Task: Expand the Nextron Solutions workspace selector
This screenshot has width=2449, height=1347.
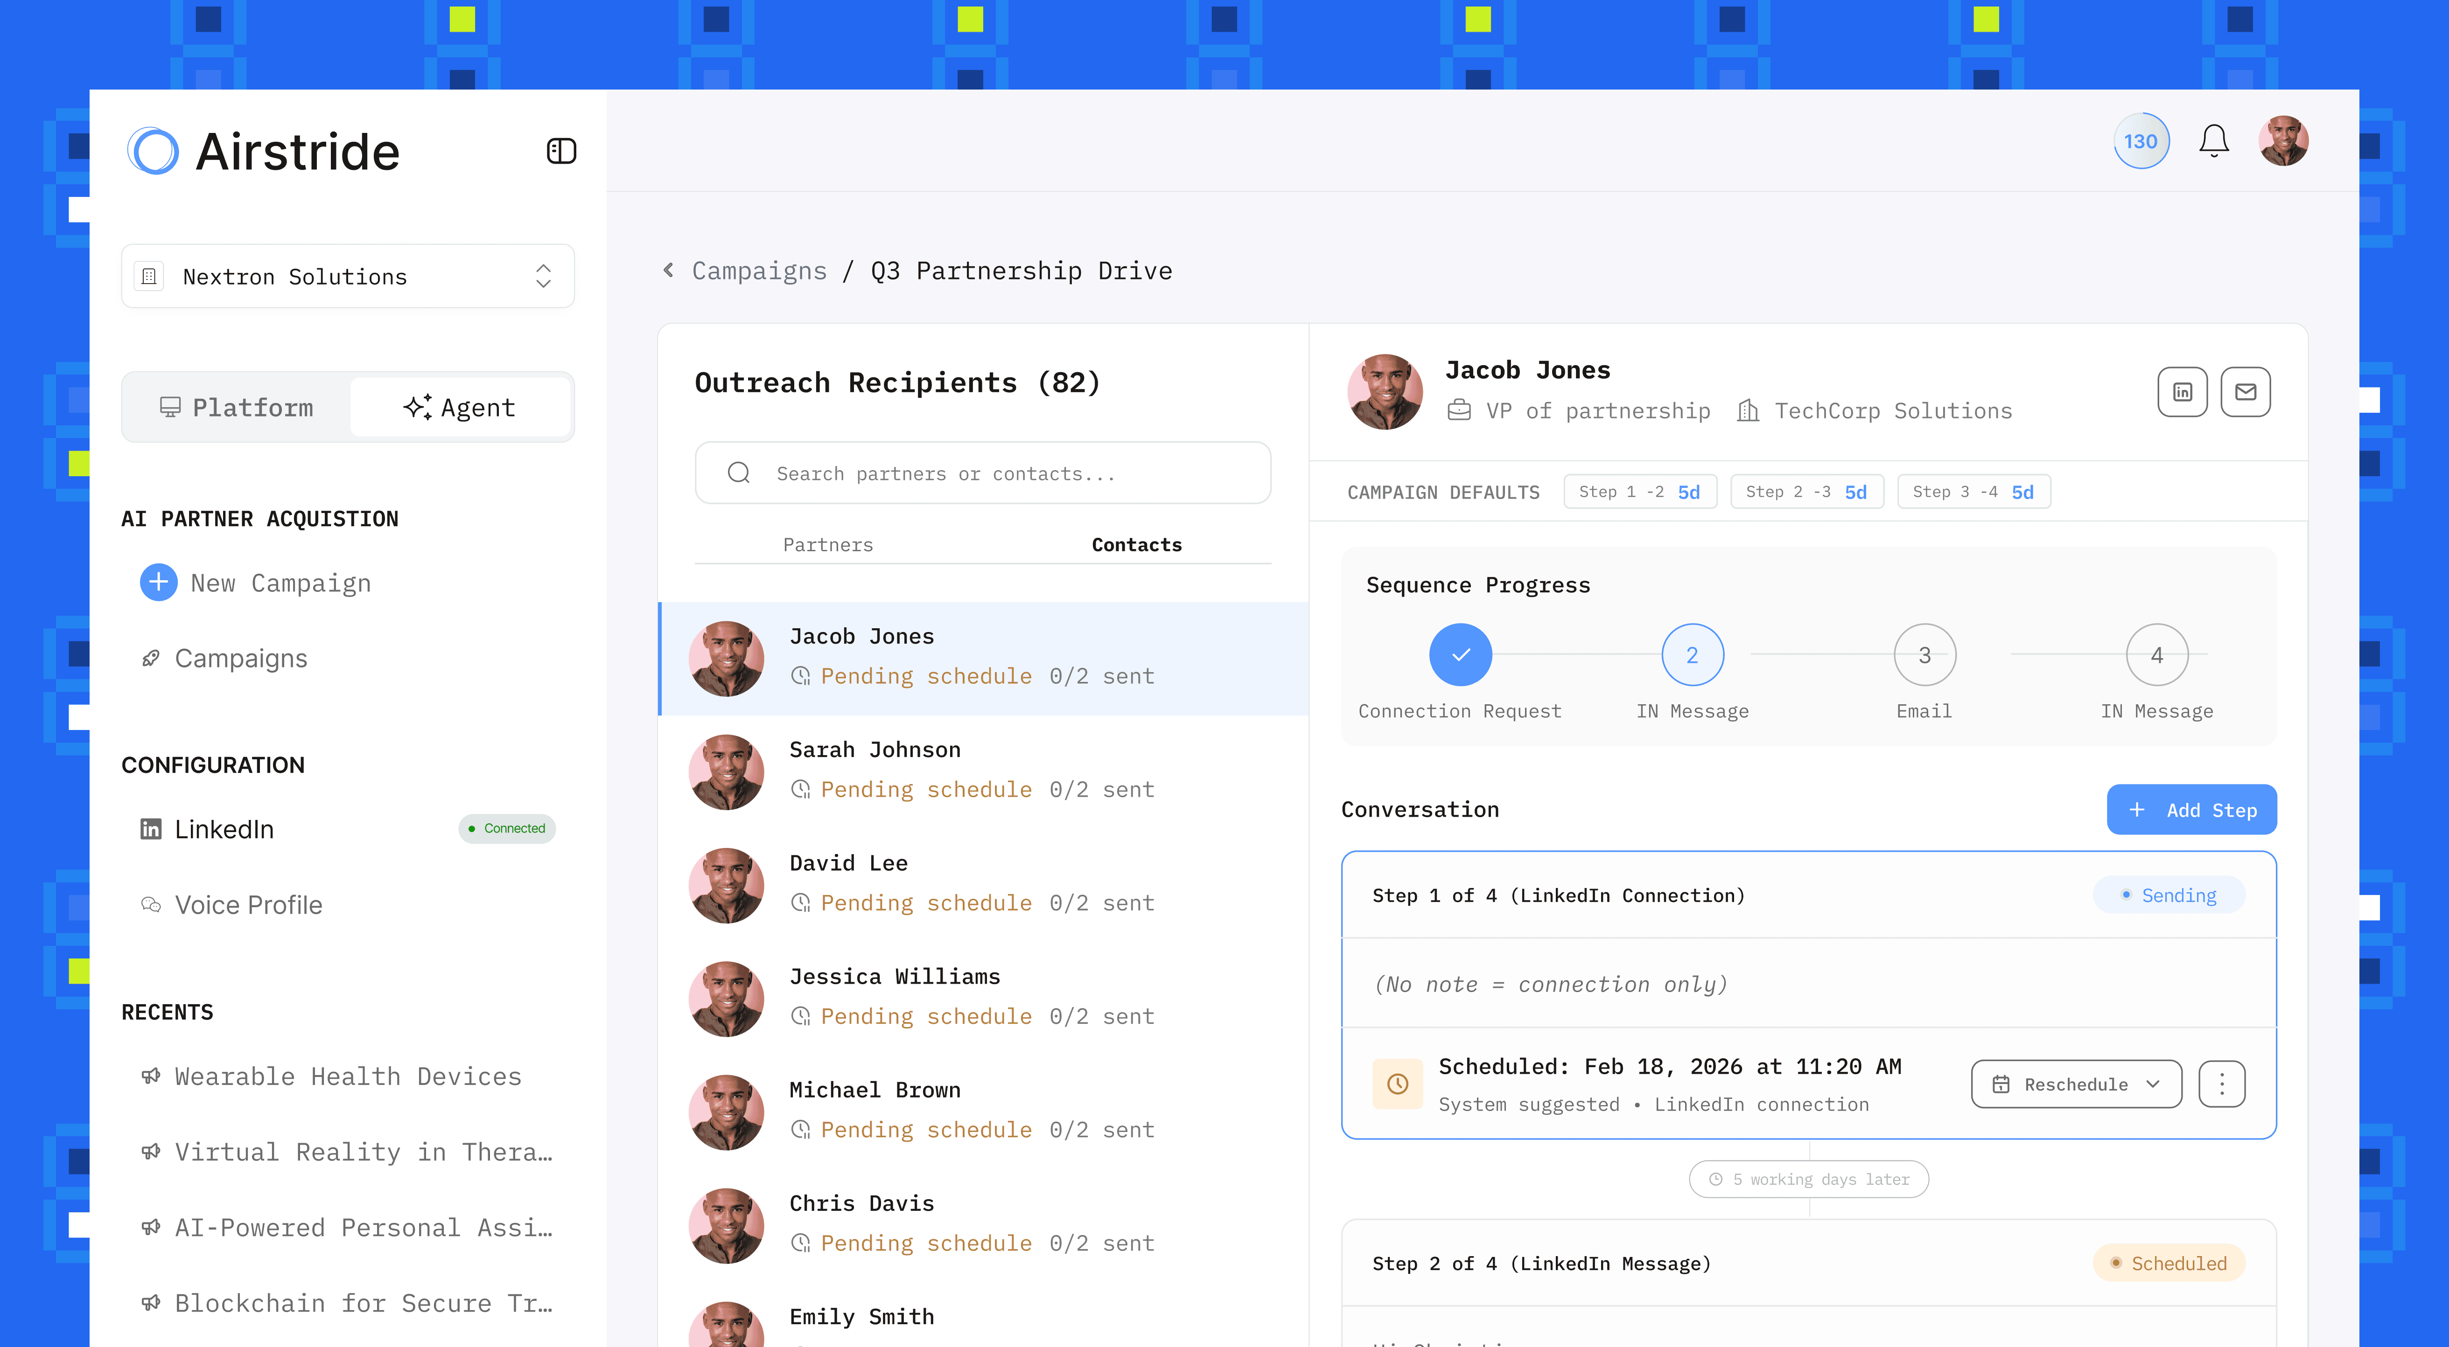Action: click(347, 277)
